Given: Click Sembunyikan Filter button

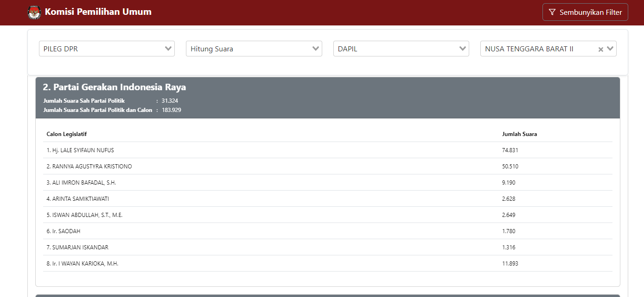Looking at the screenshot, I should coord(585,12).
